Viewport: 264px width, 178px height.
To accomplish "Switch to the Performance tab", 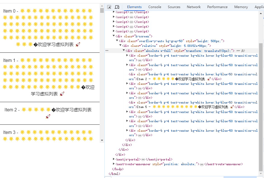I will point(217,7).
